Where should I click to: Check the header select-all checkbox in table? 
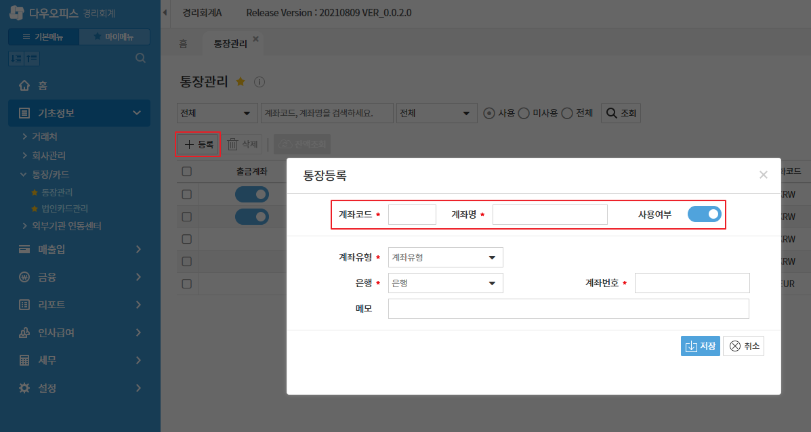click(187, 172)
